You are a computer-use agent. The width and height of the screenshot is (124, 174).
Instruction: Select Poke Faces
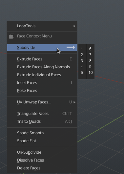point(42,91)
